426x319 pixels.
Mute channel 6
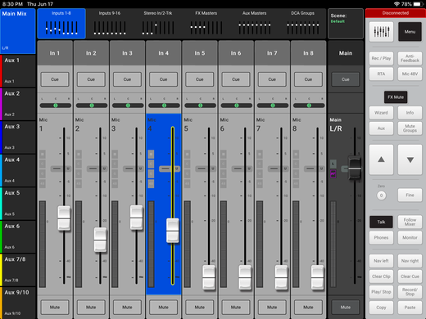click(236, 308)
